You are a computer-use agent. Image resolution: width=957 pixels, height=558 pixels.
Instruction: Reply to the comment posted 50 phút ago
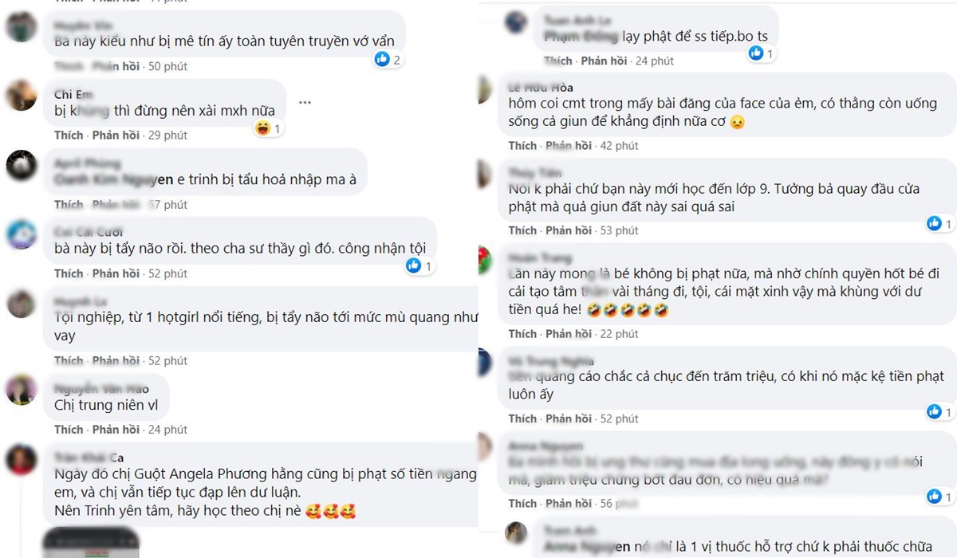(116, 66)
